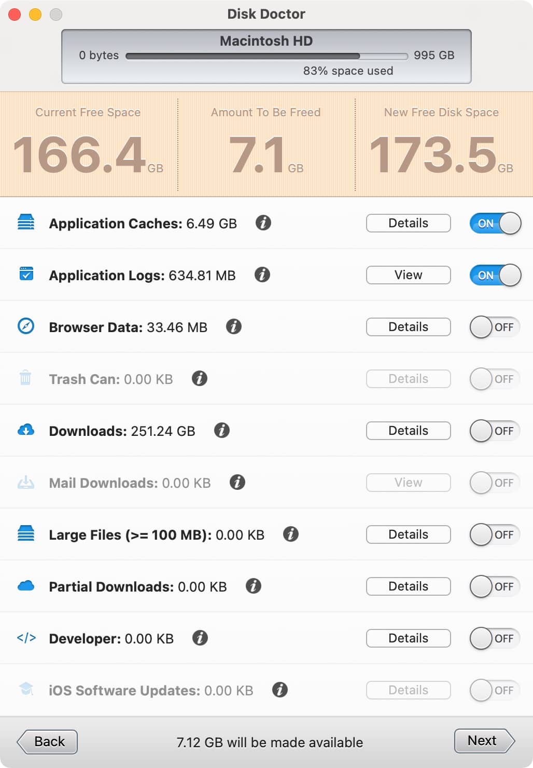Click the Downloads: 251.24 GB label
Image resolution: width=533 pixels, height=768 pixels.
pos(122,431)
